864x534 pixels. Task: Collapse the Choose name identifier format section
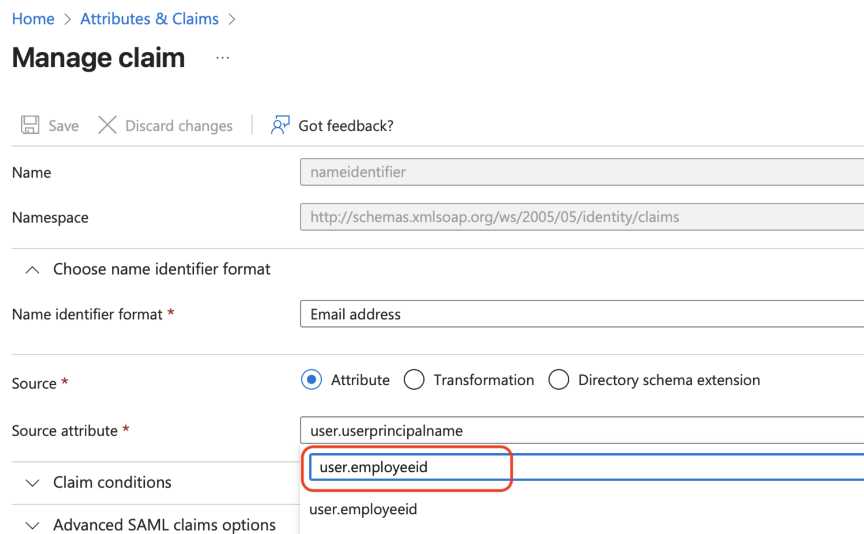point(32,269)
